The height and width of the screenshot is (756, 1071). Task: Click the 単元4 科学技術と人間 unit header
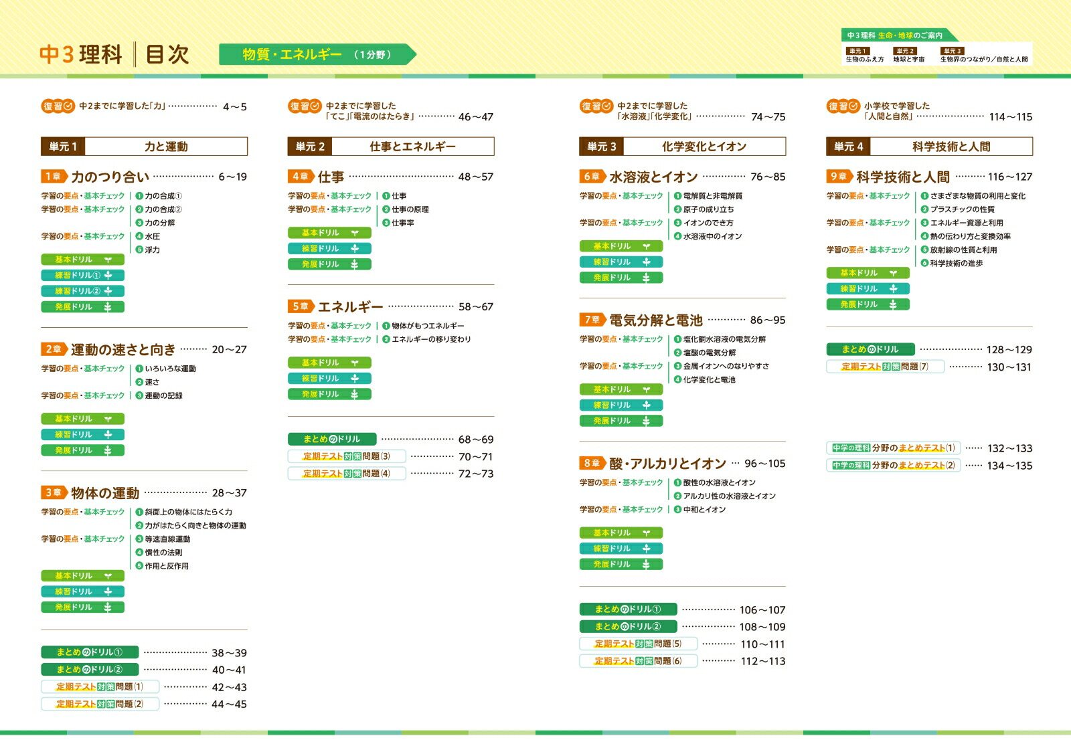click(929, 147)
